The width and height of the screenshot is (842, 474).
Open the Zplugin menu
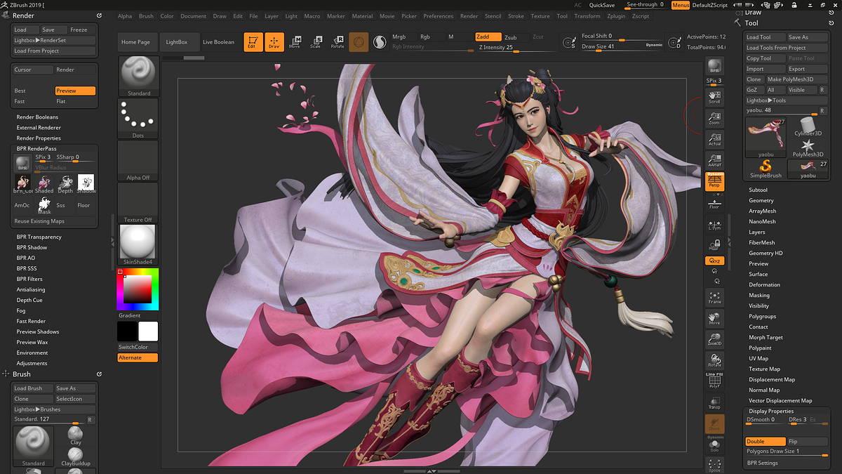(616, 16)
